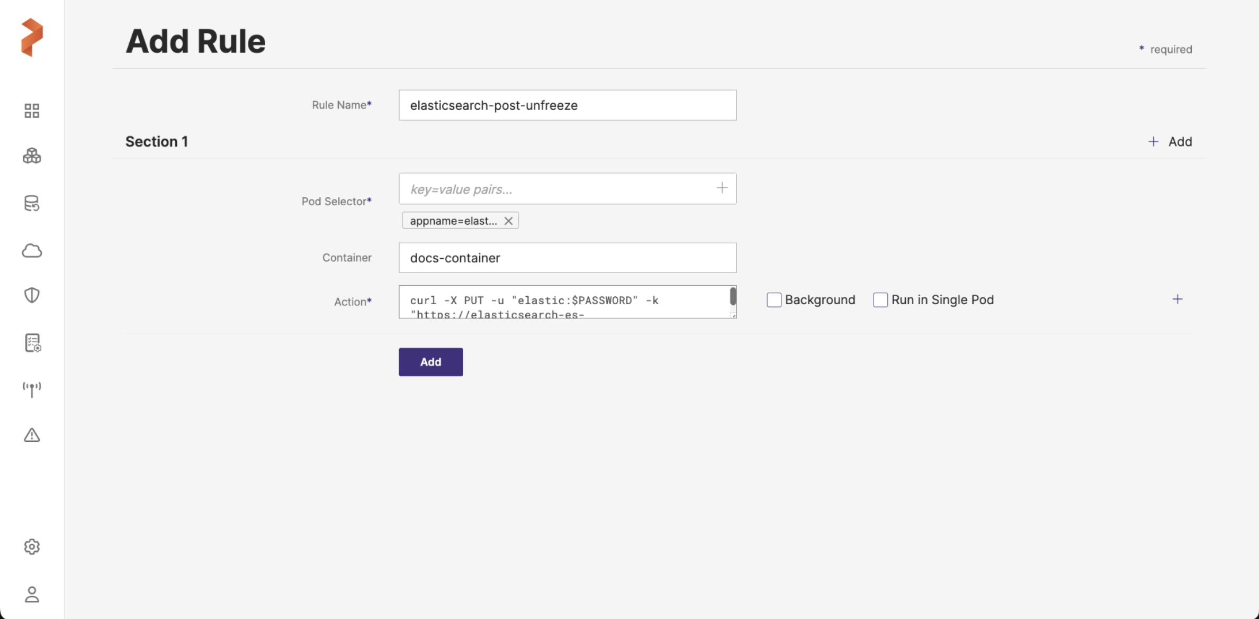This screenshot has width=1259, height=619.
Task: Click plus icon in Pod Selector field
Action: pos(722,188)
